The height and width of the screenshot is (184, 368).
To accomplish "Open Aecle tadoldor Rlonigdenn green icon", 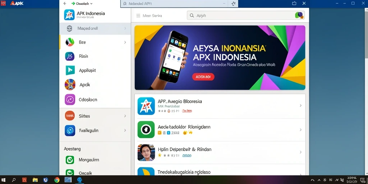I will point(146,129).
